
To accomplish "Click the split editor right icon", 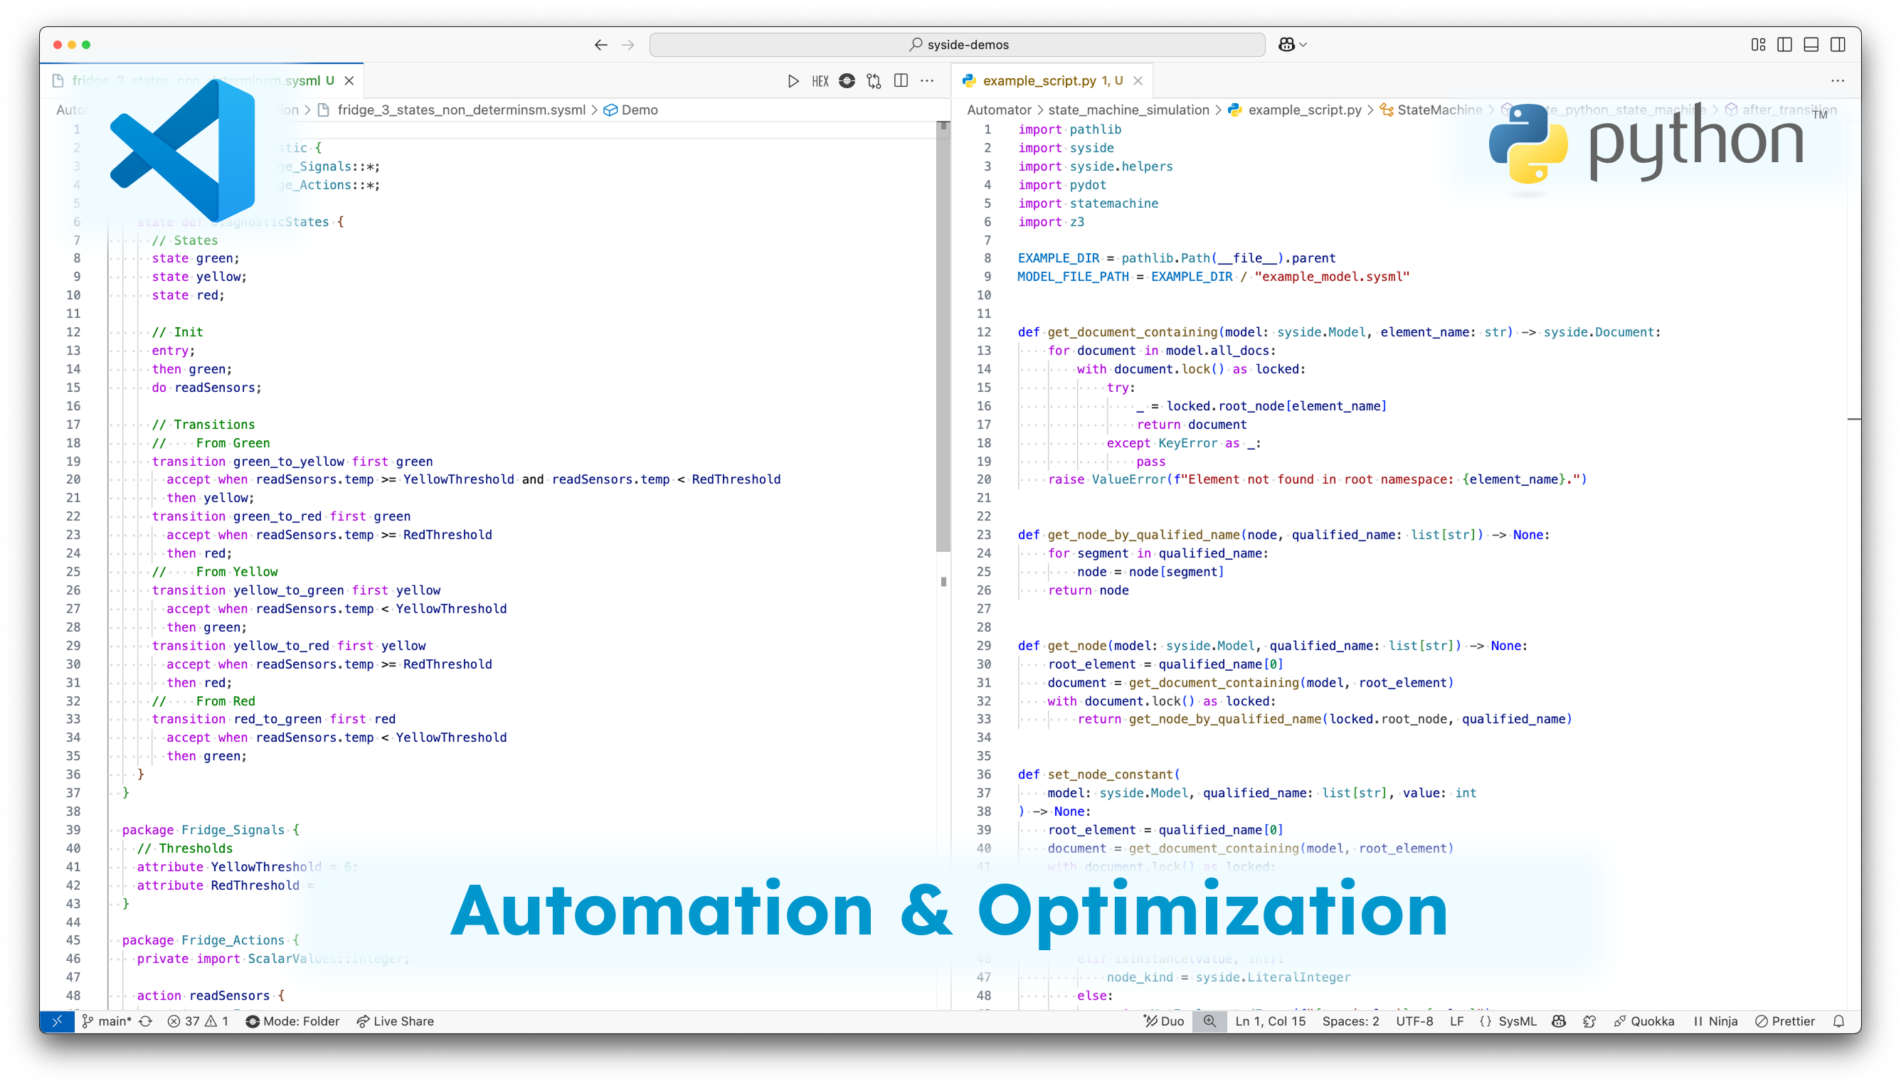I will 901,80.
